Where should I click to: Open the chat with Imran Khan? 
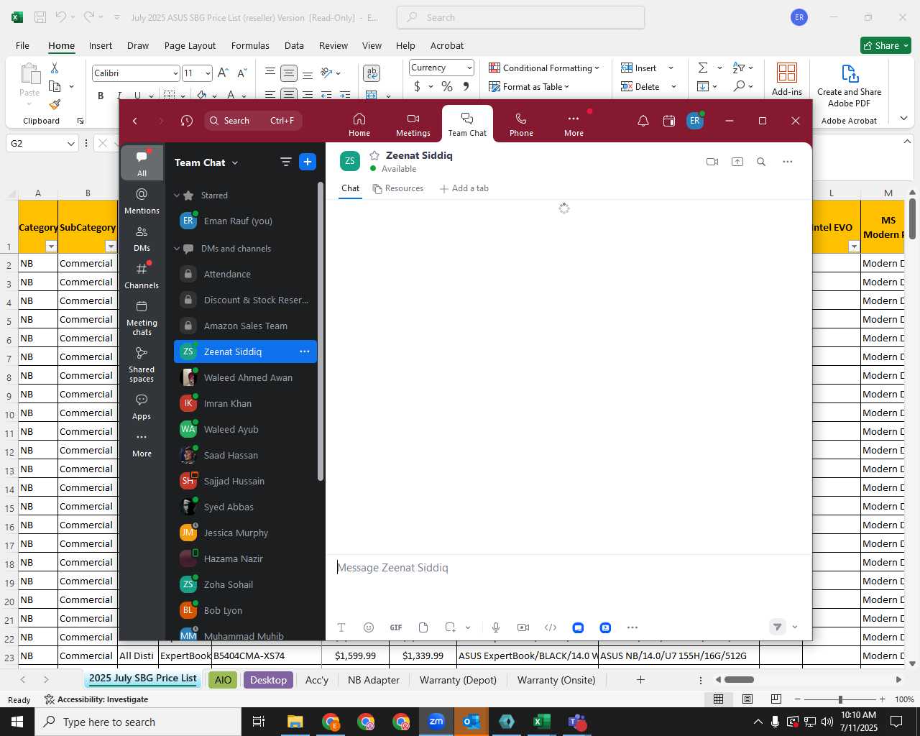click(x=245, y=403)
